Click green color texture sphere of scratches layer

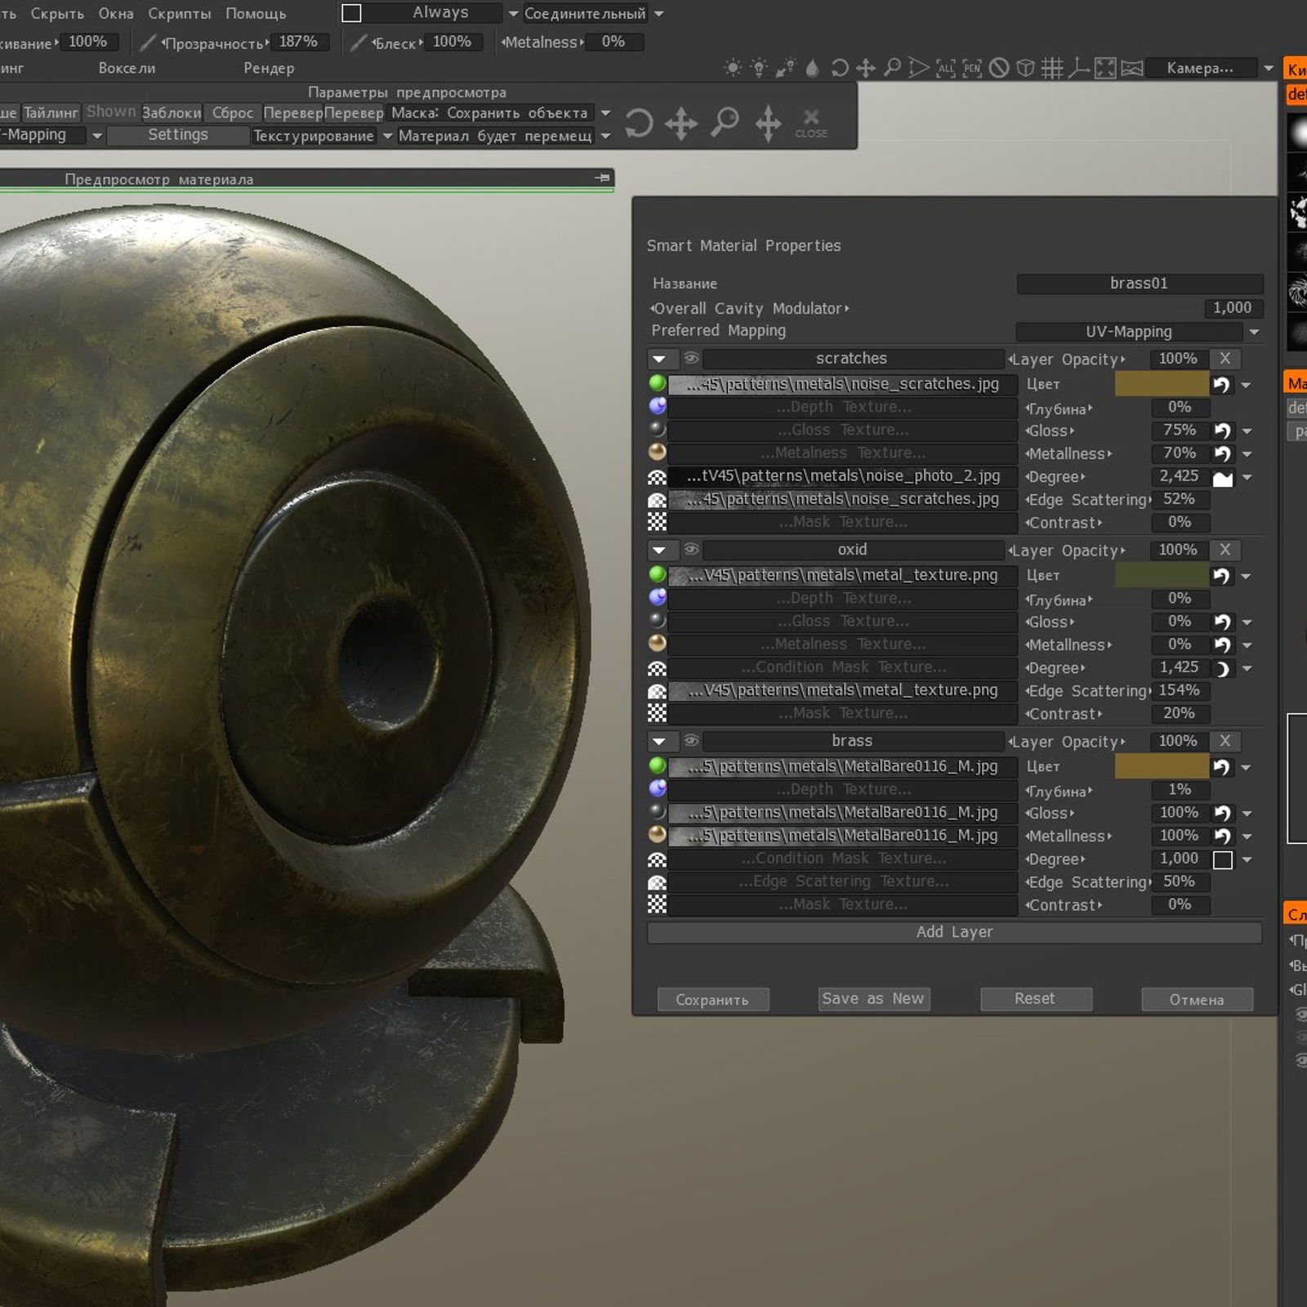pos(658,383)
